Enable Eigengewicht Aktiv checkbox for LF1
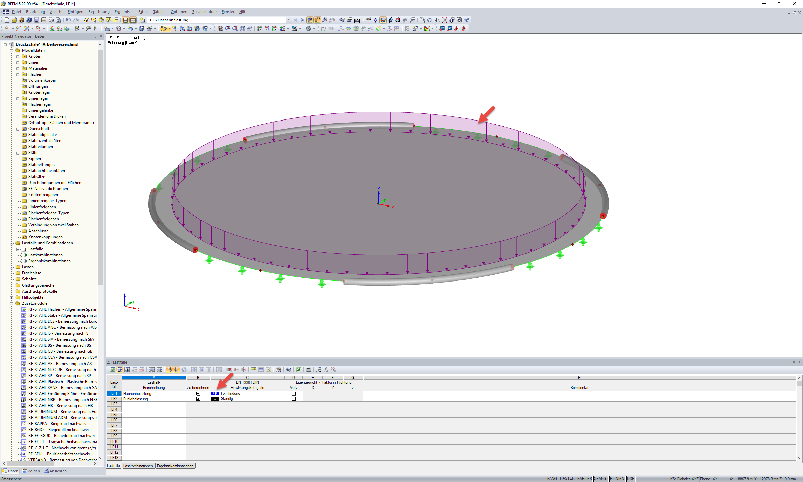 [294, 394]
